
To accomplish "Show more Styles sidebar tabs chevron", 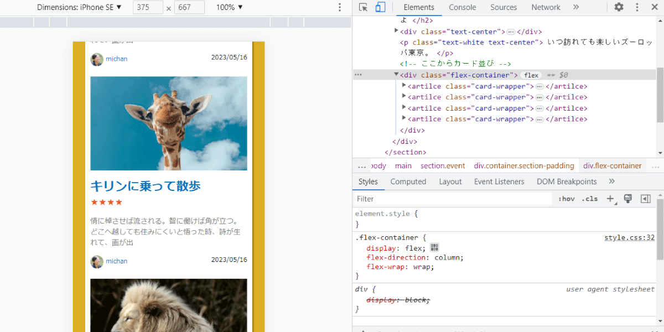I will [611, 181].
